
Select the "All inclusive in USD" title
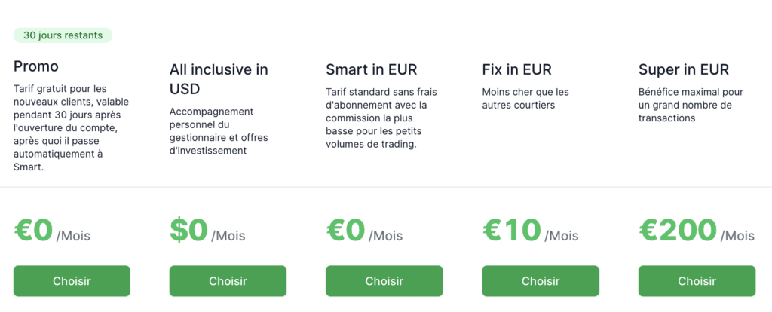219,79
